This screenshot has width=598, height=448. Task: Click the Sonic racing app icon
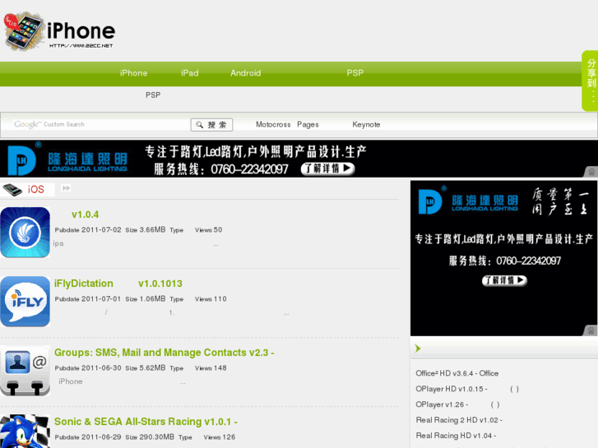25,432
